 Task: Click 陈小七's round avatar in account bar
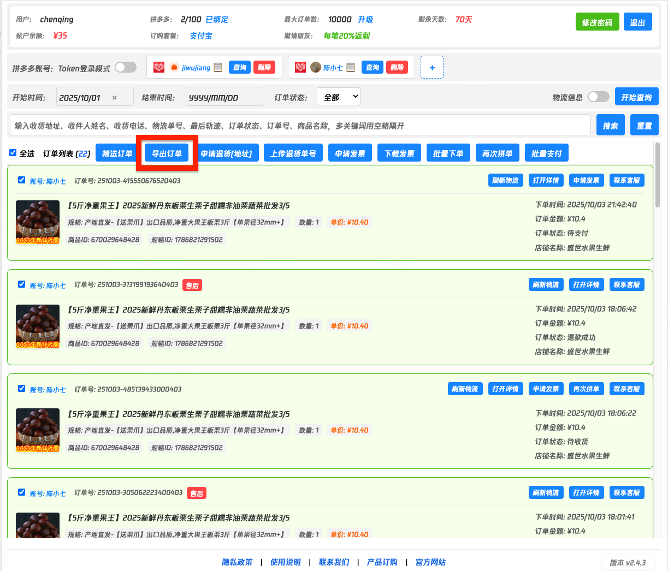pos(316,68)
